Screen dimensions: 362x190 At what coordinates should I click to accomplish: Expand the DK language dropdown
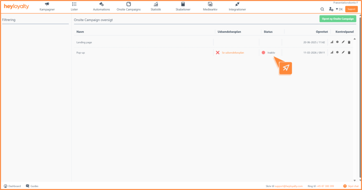pyautogui.click(x=339, y=9)
